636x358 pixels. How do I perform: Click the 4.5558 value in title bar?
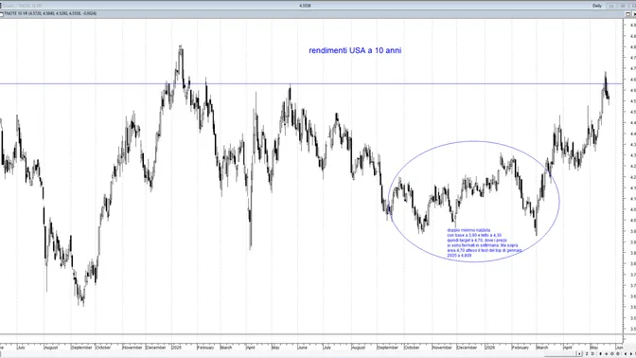(x=305, y=6)
